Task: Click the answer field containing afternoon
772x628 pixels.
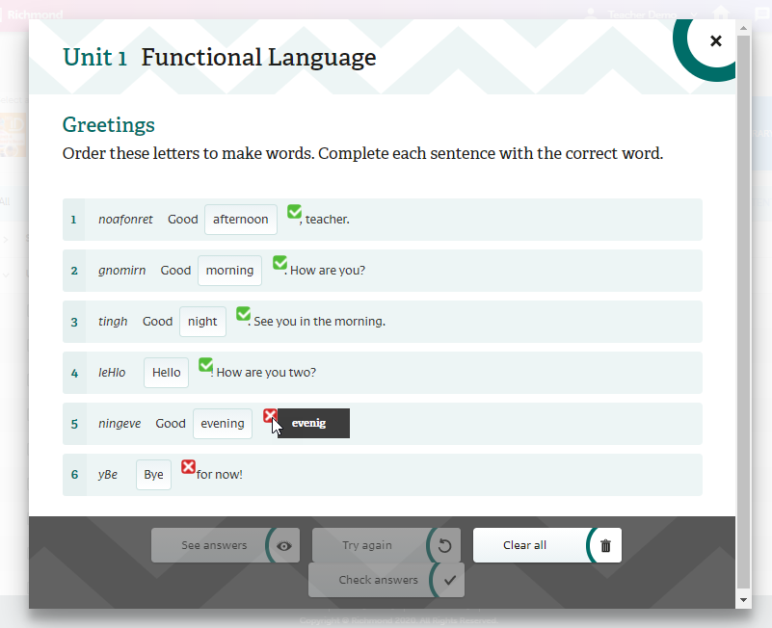Action: point(241,220)
